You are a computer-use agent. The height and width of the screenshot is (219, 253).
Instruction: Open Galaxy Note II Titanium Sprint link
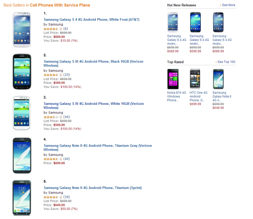(x=93, y=188)
